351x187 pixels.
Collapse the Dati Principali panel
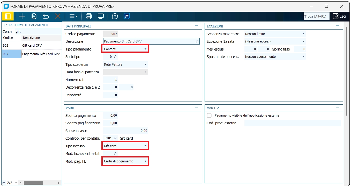197,26
